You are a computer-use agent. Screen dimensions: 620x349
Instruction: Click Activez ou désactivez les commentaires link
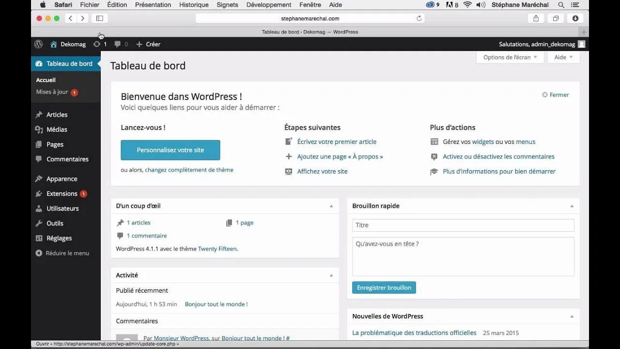point(498,157)
